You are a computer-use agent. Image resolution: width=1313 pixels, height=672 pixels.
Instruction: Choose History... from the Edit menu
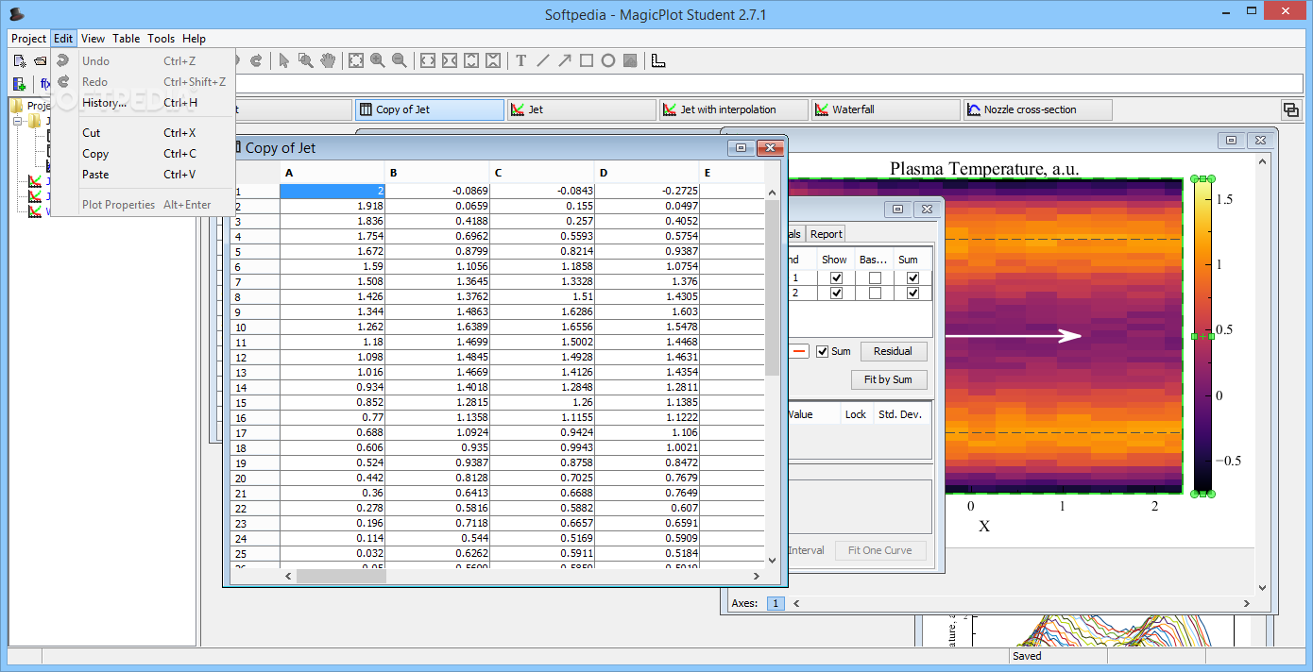click(144, 103)
